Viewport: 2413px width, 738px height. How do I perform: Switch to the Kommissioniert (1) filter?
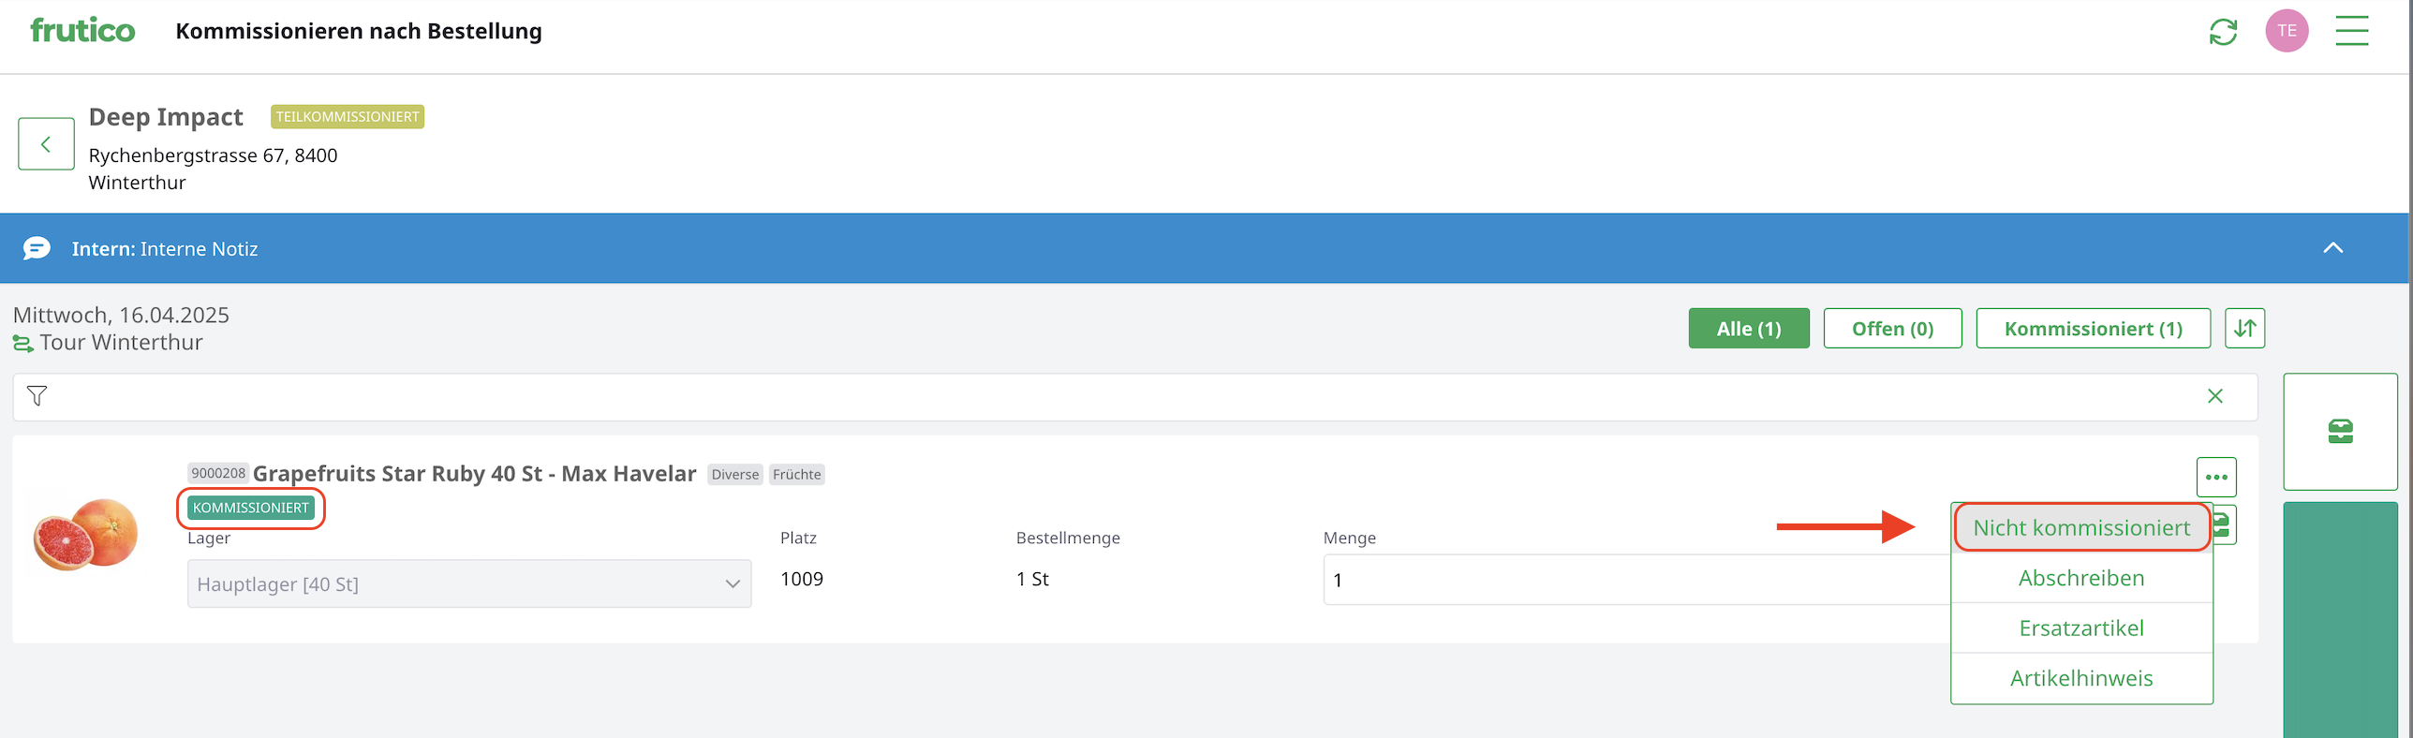(2092, 329)
